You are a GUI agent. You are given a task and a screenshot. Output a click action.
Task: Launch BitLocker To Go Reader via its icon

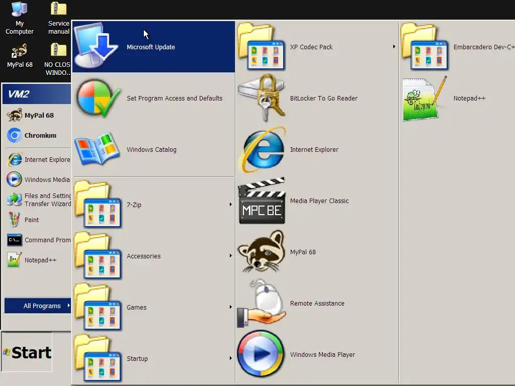(262, 98)
